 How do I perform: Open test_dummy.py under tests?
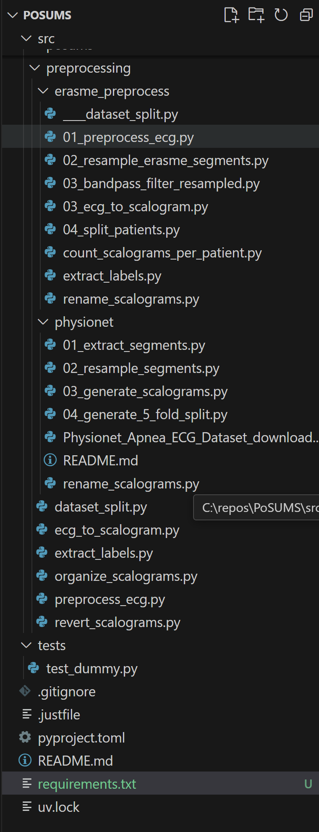coord(92,669)
